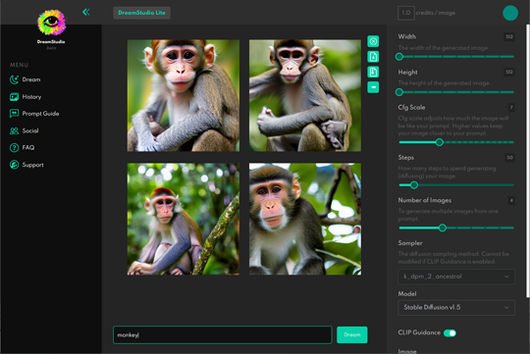Image resolution: width=530 pixels, height=354 pixels.
Task: Click the Model dropdown chevron arrow
Action: tap(506, 307)
